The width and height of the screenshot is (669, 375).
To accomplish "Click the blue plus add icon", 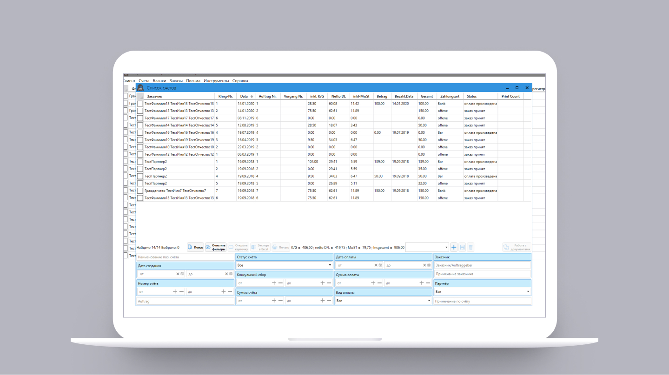I will 454,247.
